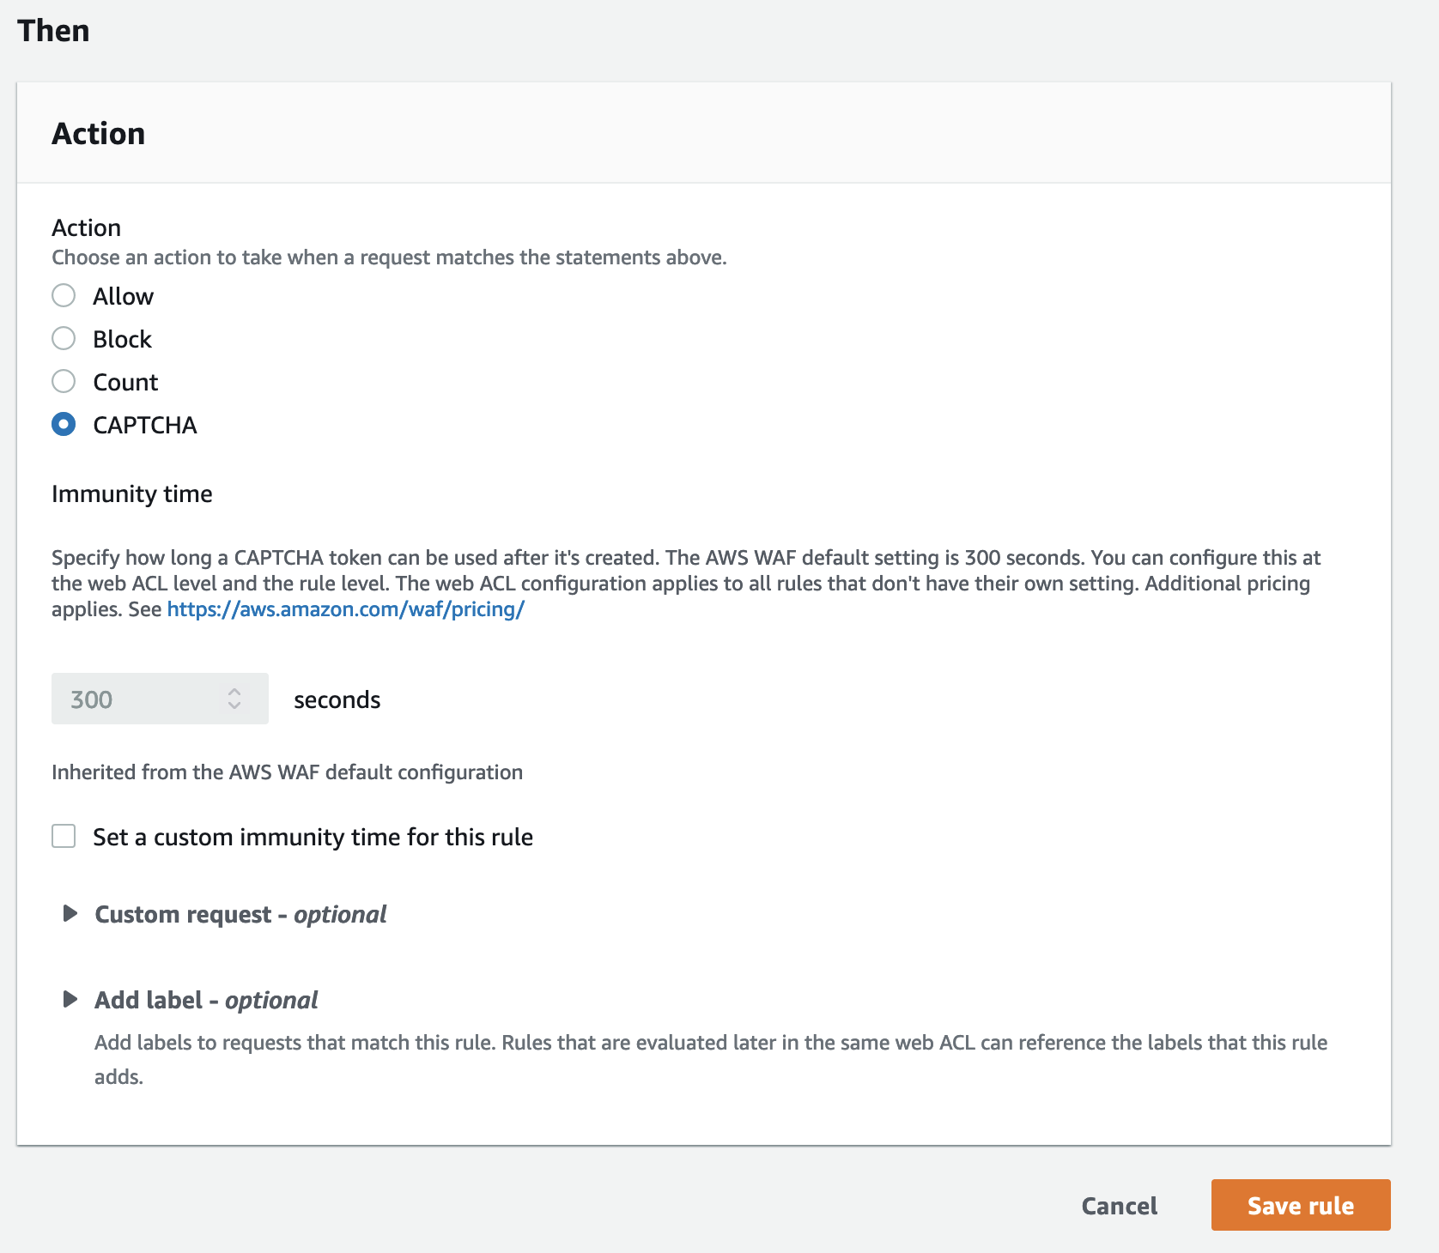Select the Block action option
The width and height of the screenshot is (1439, 1253).
pos(64,339)
